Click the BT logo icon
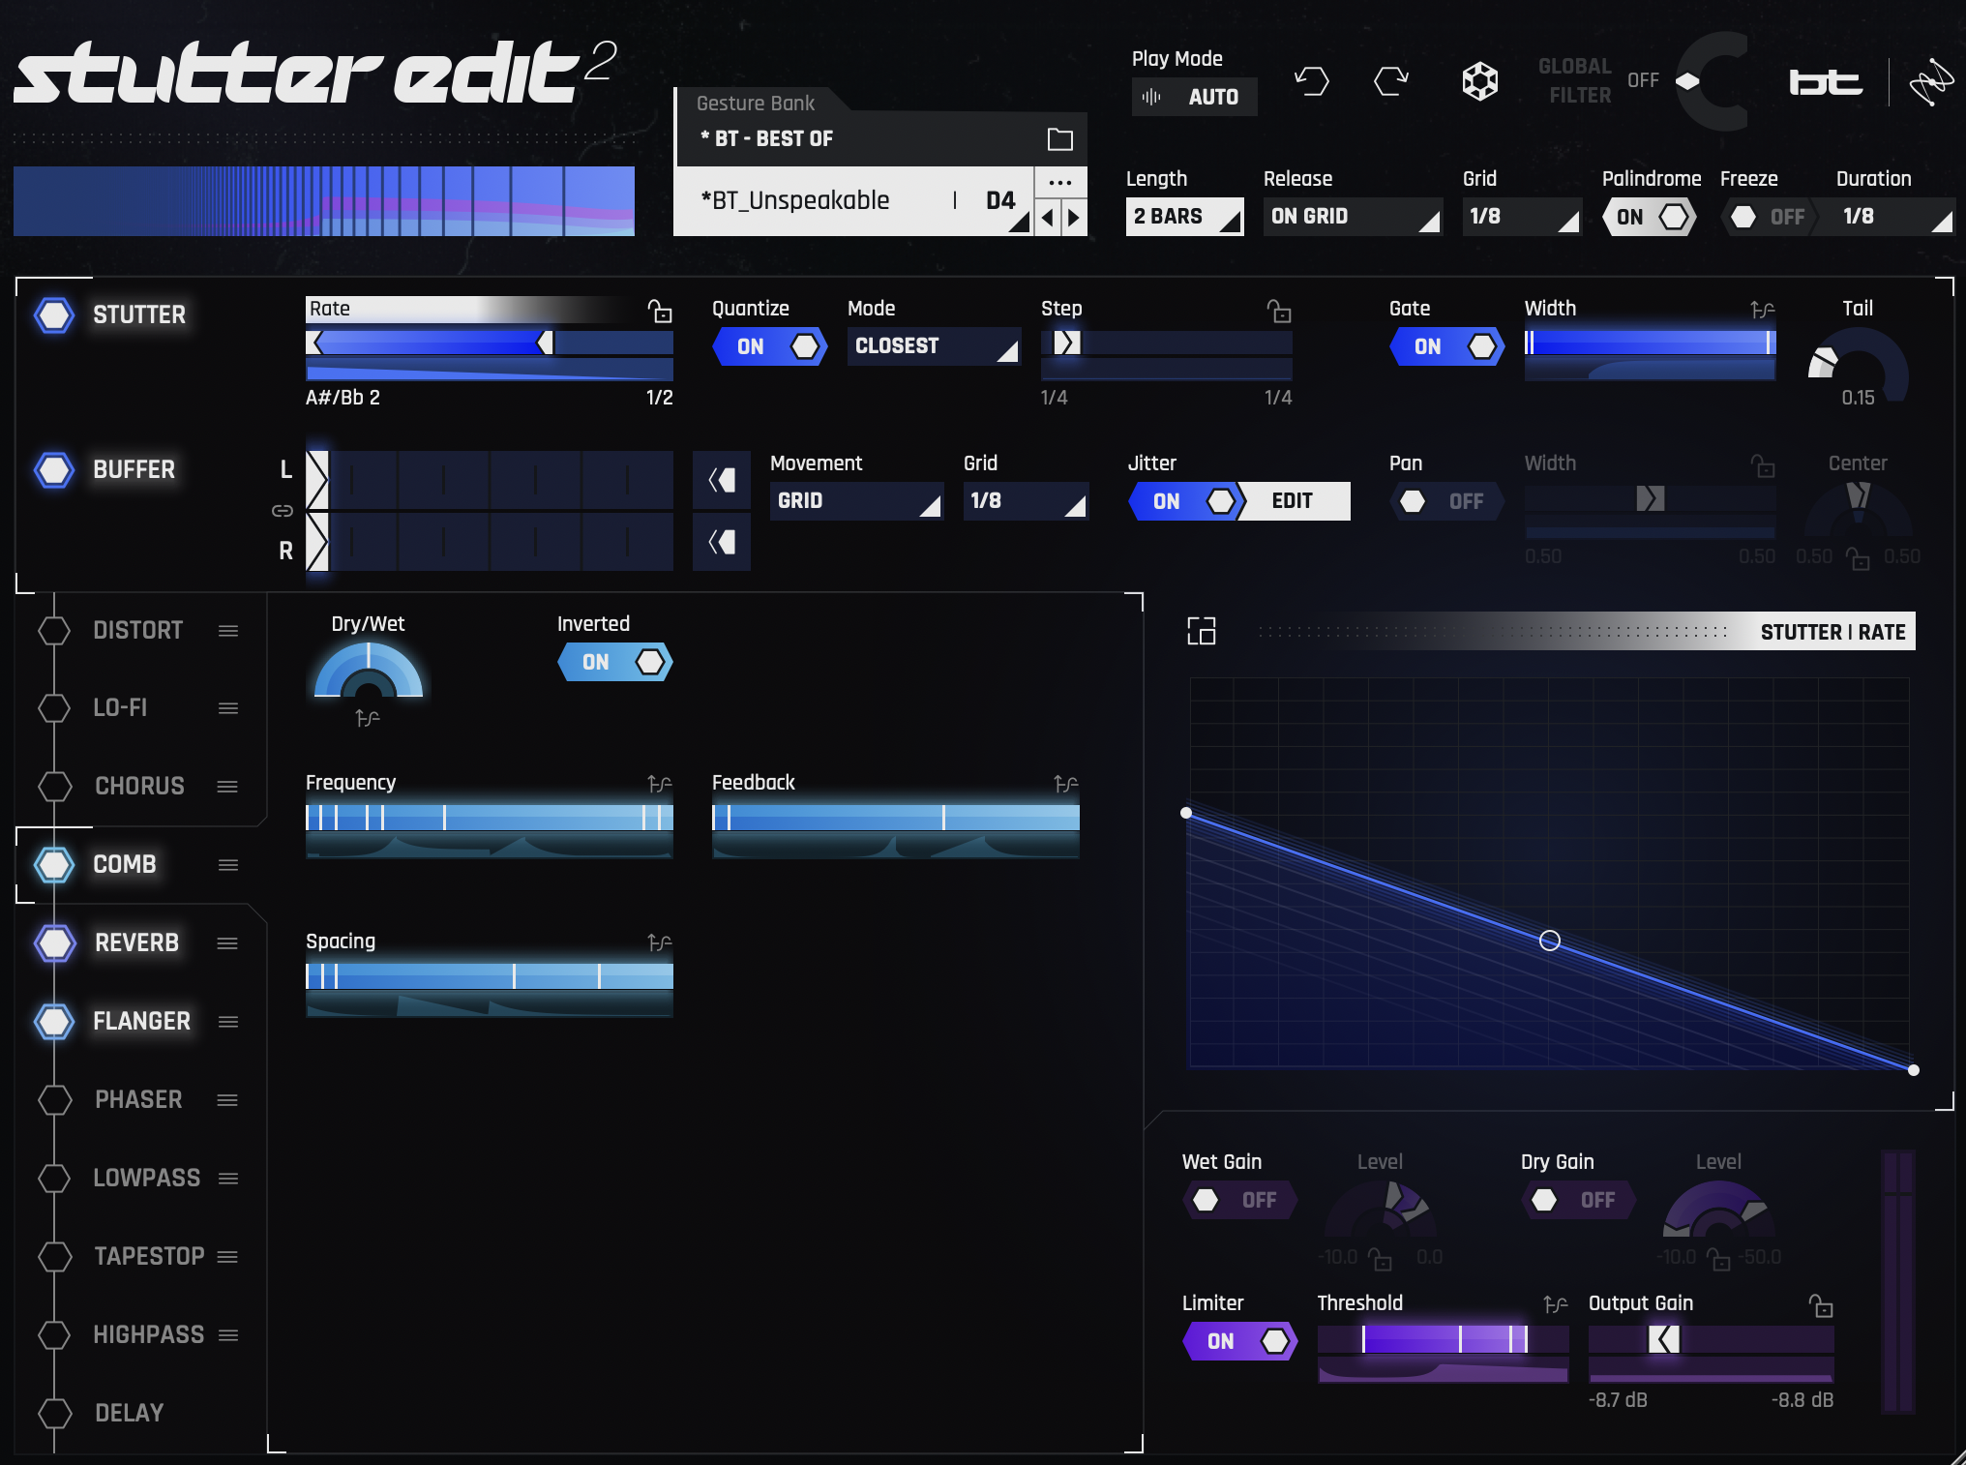The image size is (1966, 1465). tap(1826, 82)
